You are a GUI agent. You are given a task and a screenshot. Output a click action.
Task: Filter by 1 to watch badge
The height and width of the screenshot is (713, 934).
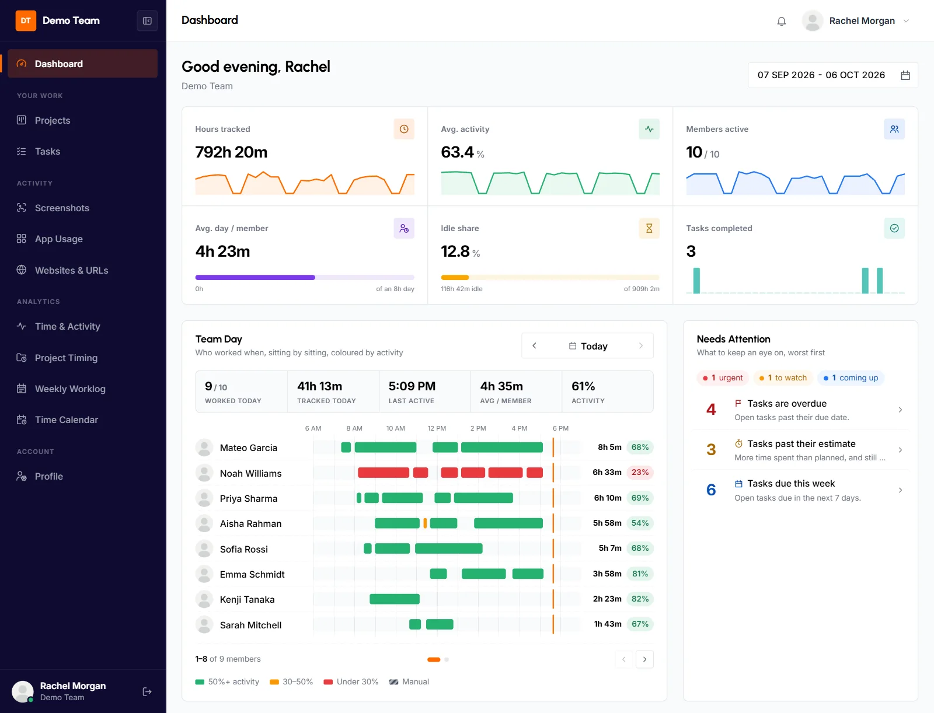click(783, 378)
